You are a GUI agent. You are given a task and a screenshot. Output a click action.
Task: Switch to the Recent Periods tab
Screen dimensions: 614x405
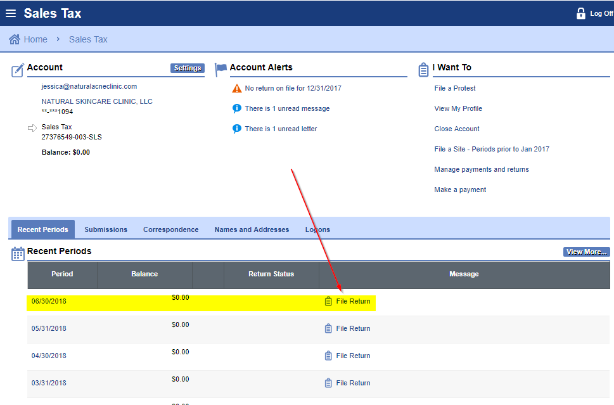(x=42, y=229)
